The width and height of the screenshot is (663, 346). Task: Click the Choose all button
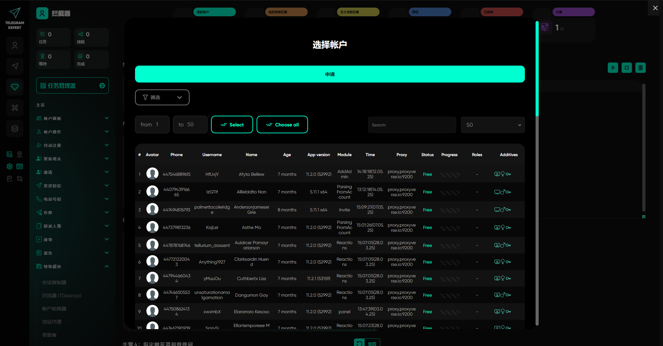(282, 125)
